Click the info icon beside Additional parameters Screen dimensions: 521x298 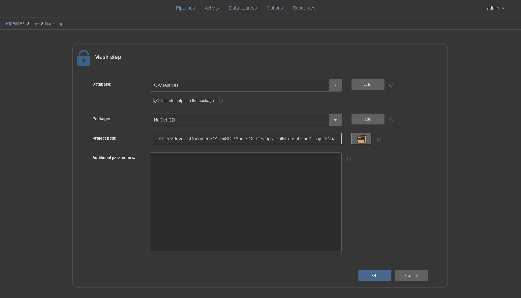tap(349, 159)
